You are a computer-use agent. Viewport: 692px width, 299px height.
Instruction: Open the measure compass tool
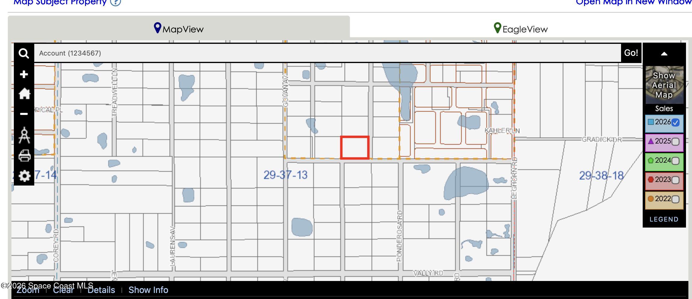tap(24, 135)
